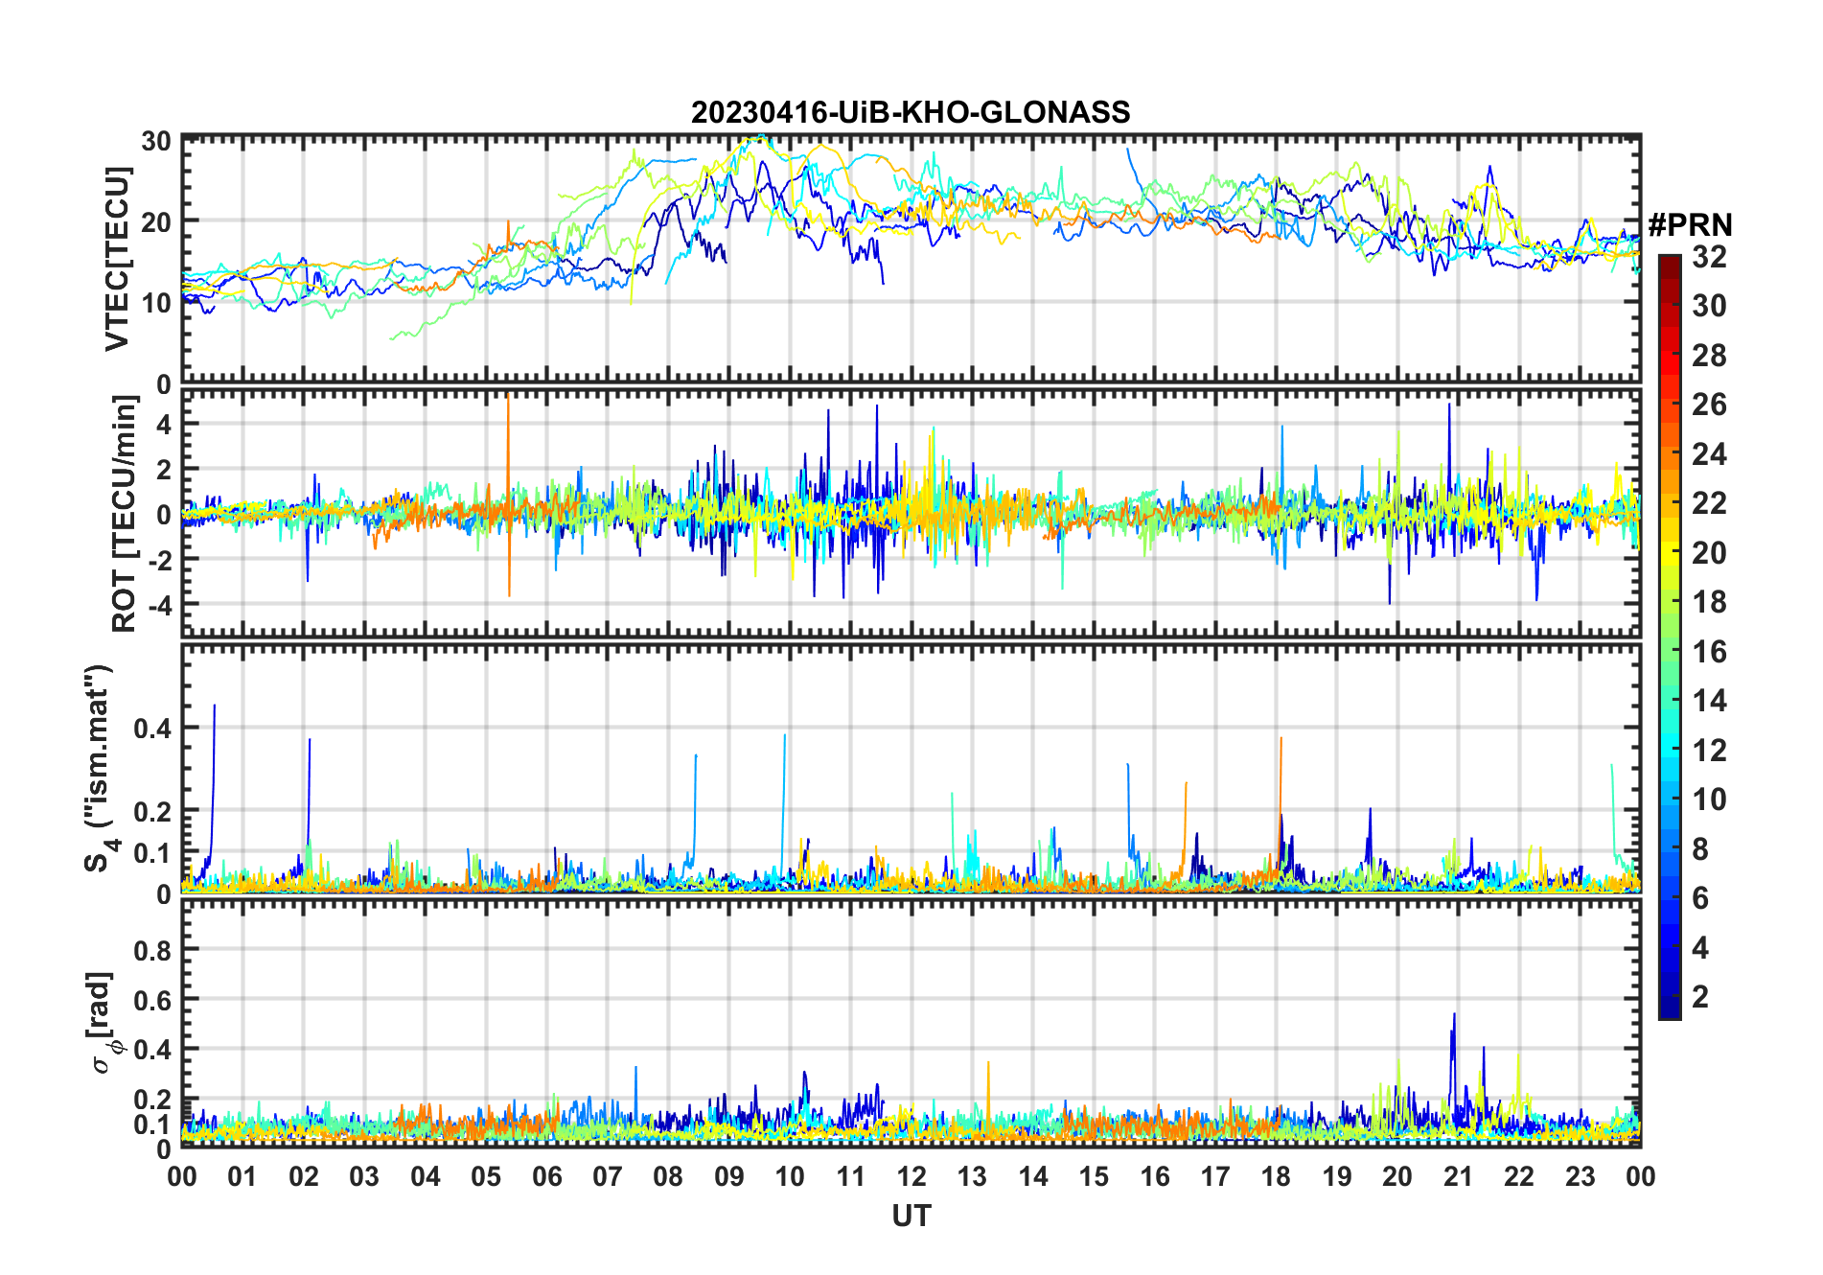Click the colorbar tick label 8
Viewport: 1823px width, 1275px height.
[x=1700, y=848]
